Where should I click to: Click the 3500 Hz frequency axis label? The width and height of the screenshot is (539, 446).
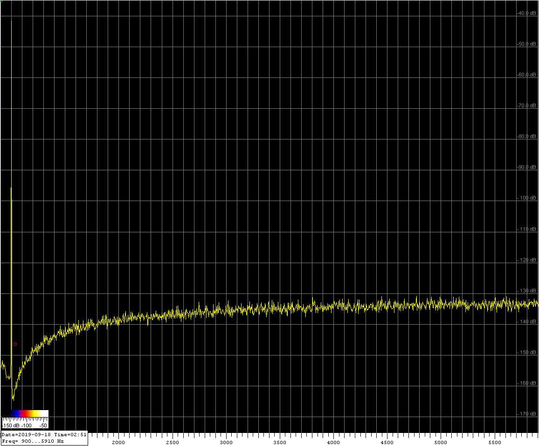(279, 443)
